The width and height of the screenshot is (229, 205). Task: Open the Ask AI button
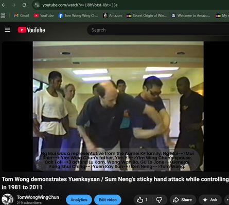pyautogui.click(x=210, y=200)
